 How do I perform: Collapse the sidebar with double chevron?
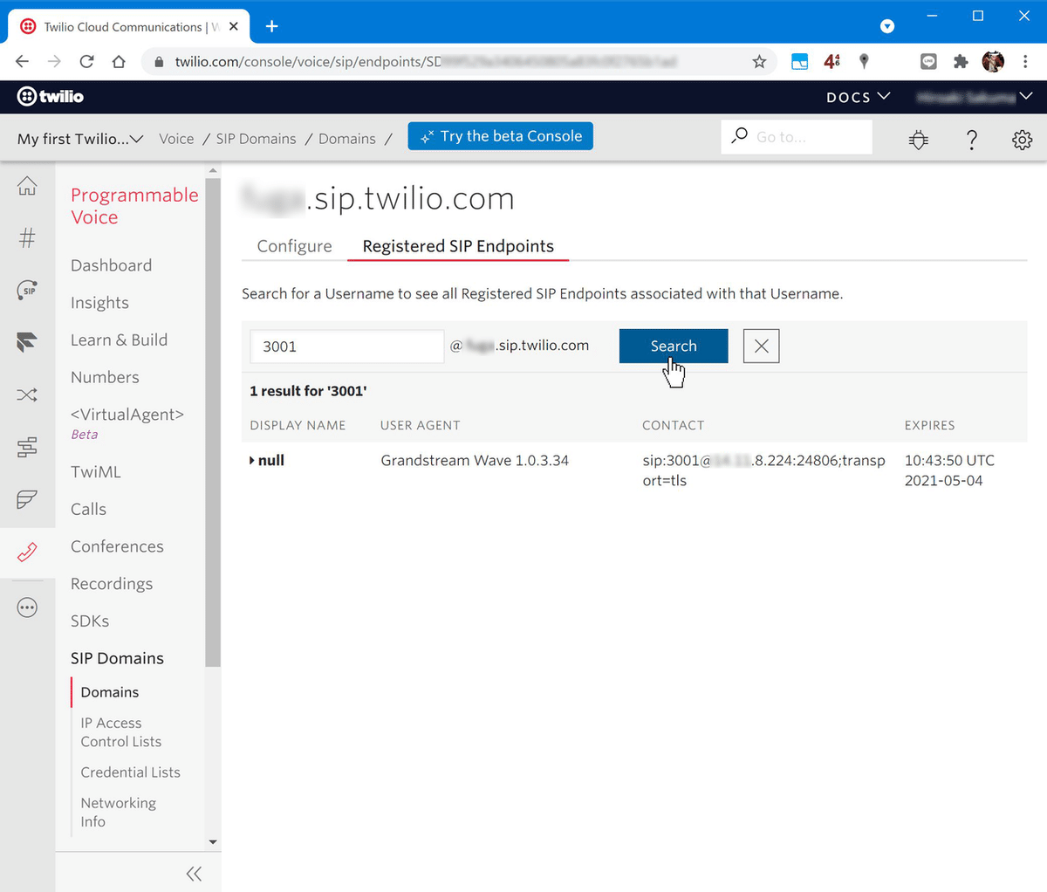(194, 874)
